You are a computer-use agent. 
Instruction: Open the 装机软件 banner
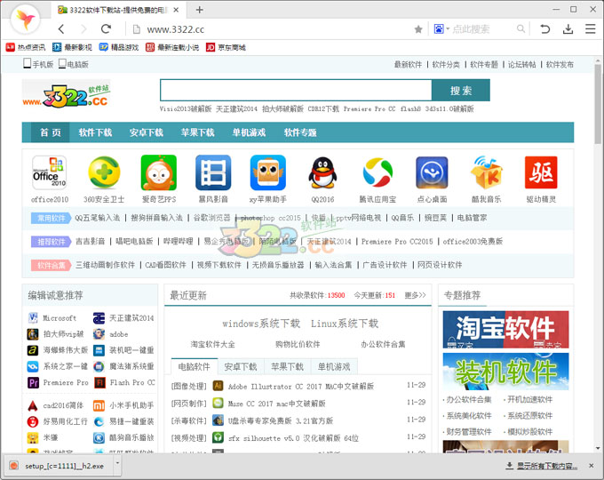(x=505, y=372)
